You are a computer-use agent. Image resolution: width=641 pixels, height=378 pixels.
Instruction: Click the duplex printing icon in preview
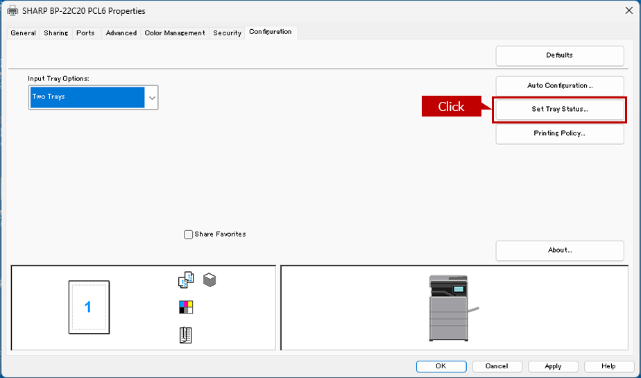[x=186, y=280]
